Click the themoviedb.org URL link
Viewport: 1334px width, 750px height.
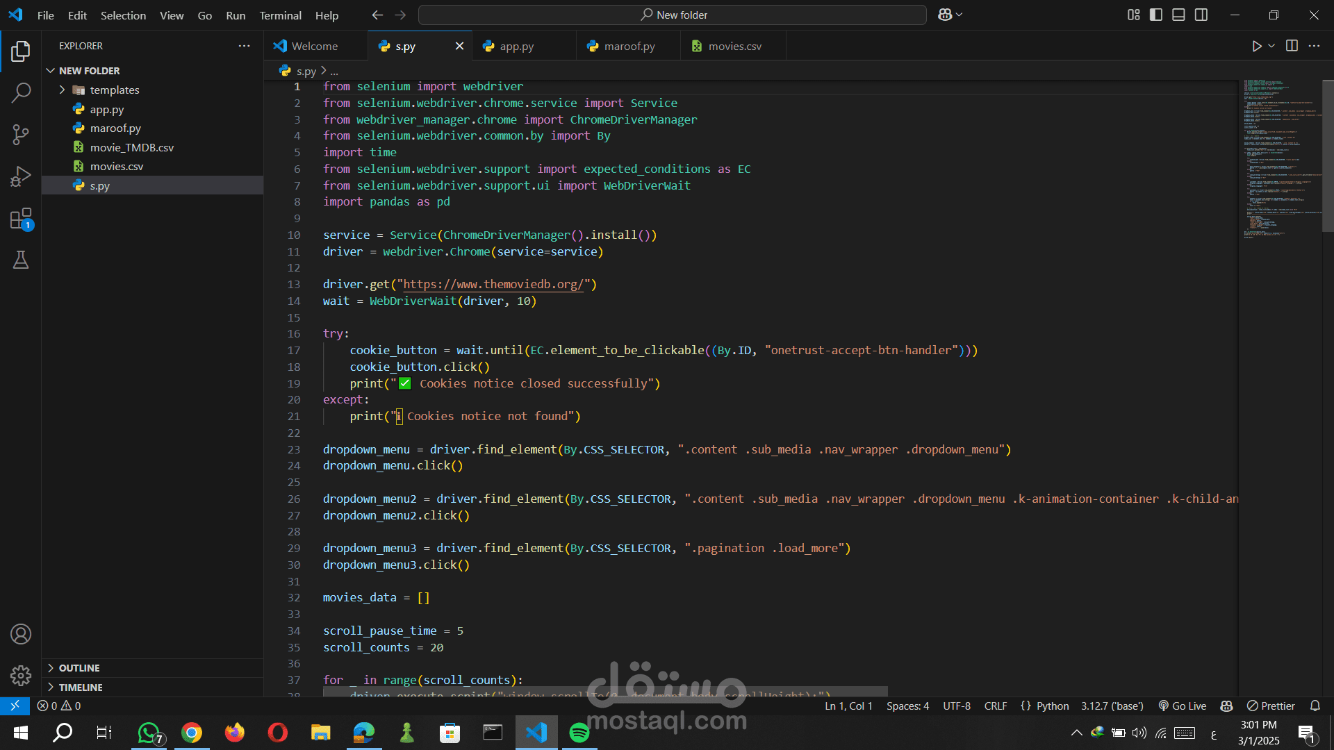(493, 284)
